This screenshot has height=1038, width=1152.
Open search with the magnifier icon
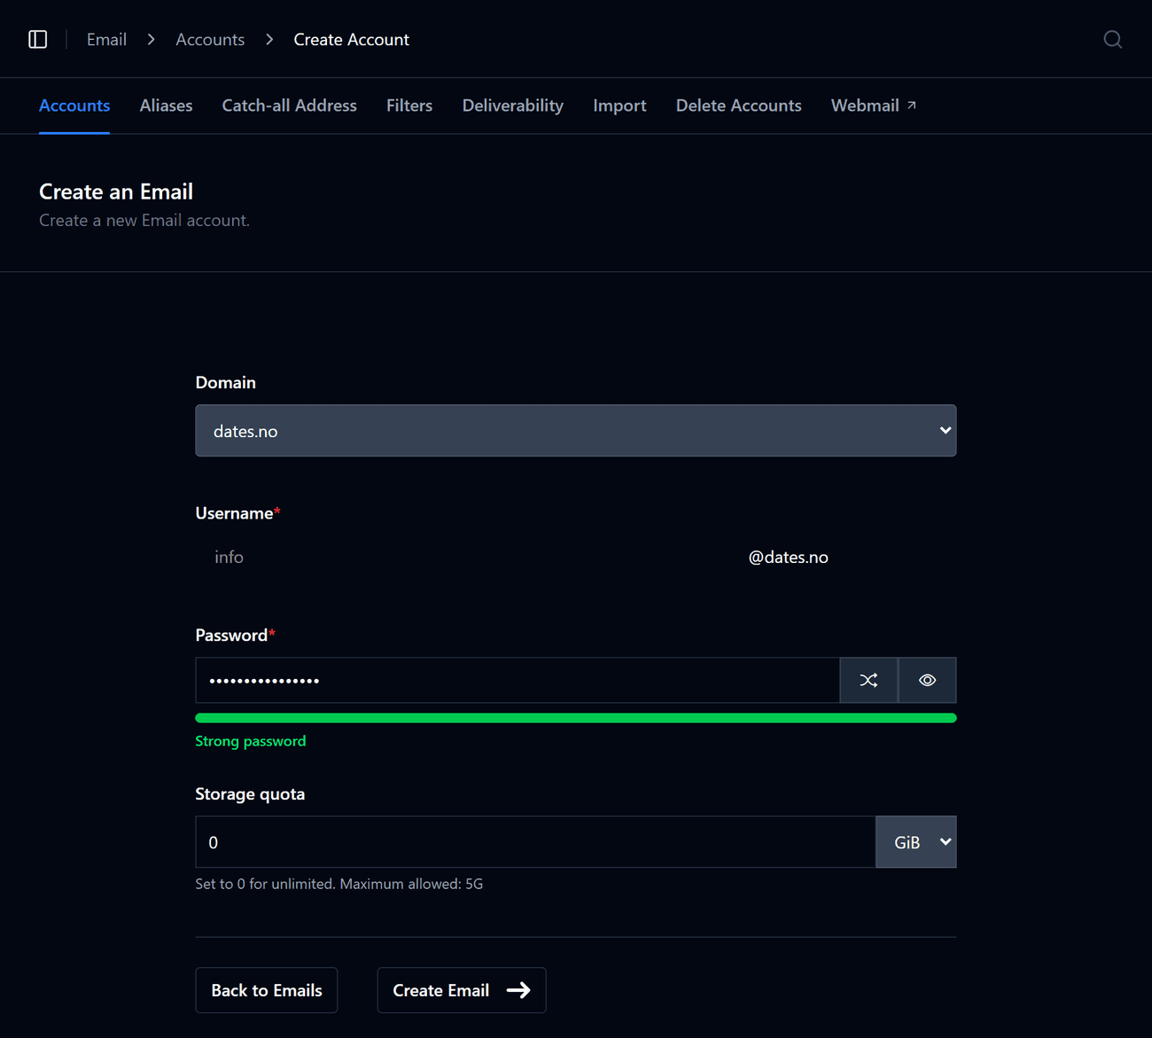(x=1113, y=39)
